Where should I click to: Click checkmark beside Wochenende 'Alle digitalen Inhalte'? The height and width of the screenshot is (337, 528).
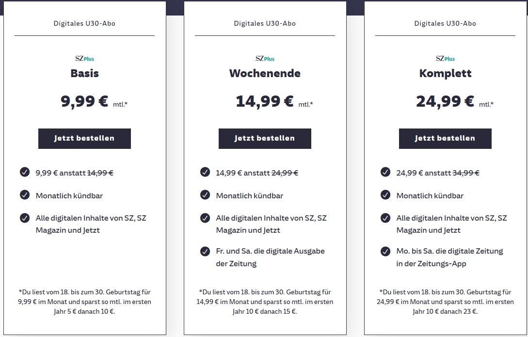tap(205, 218)
